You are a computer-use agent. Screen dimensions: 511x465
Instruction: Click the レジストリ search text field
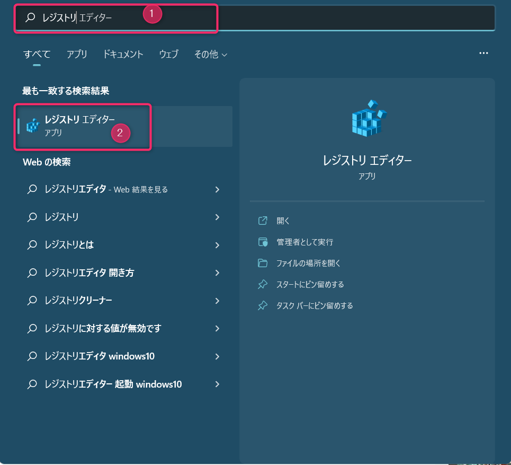265,17
